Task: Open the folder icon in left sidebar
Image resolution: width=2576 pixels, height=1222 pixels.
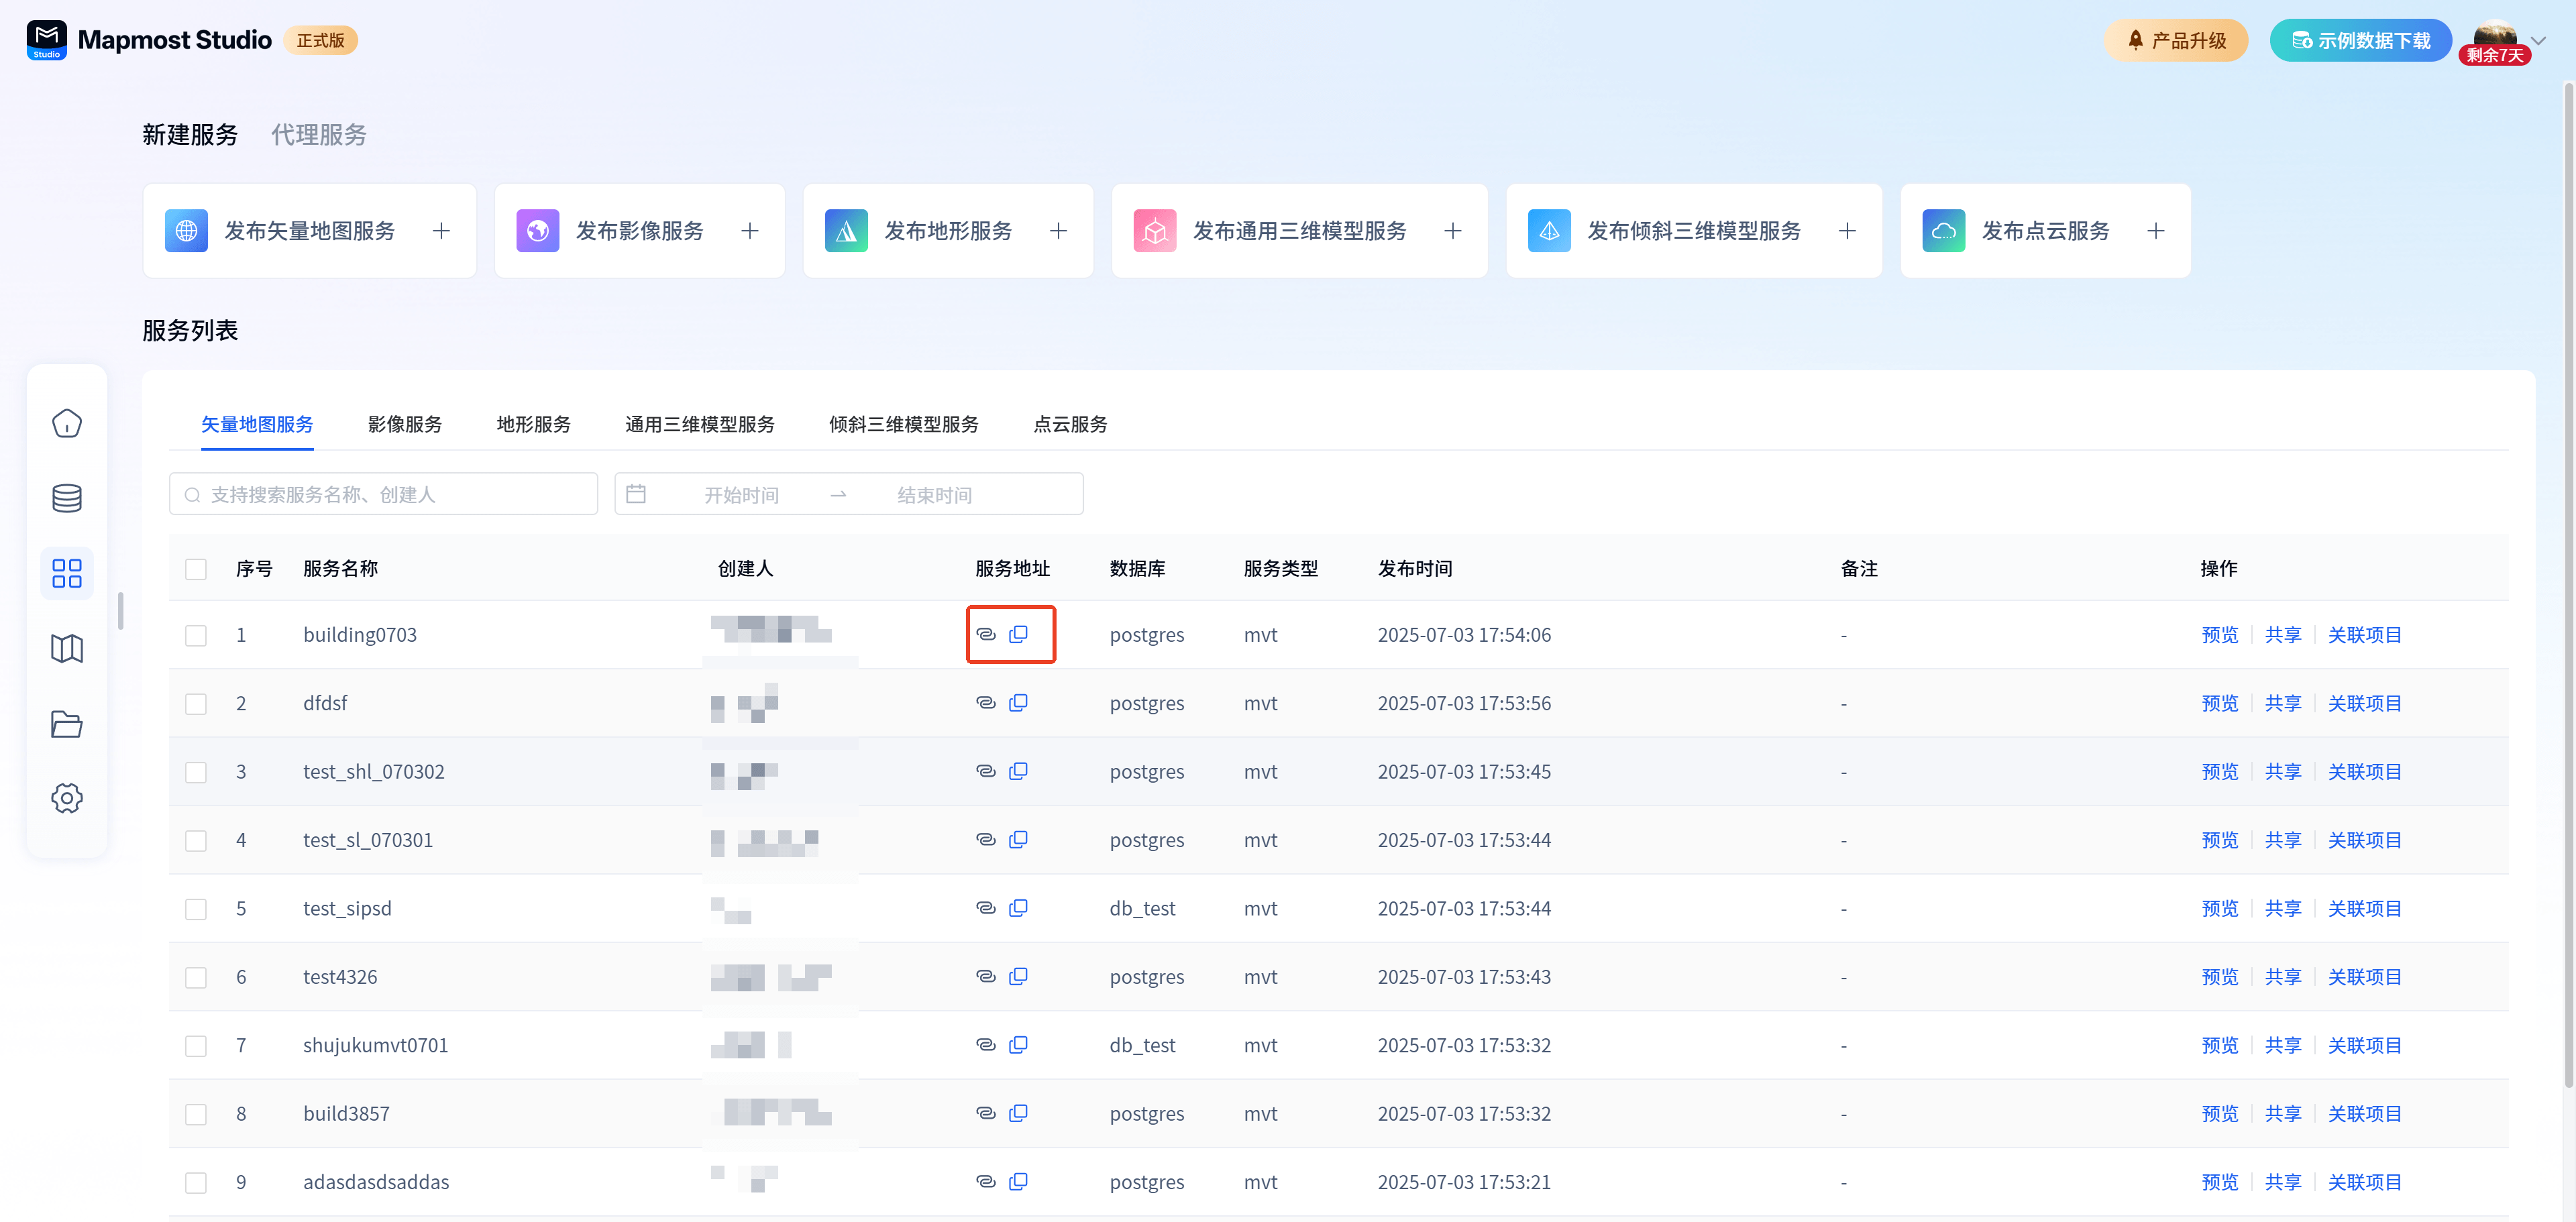Action: 67,723
